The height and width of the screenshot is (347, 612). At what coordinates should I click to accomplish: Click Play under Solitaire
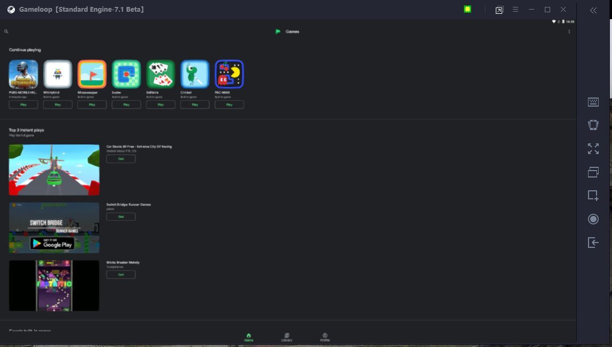[161, 104]
